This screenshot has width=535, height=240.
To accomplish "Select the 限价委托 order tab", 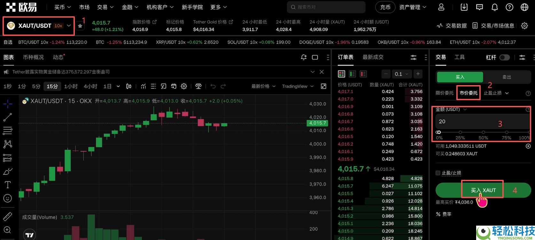I will click(445, 93).
